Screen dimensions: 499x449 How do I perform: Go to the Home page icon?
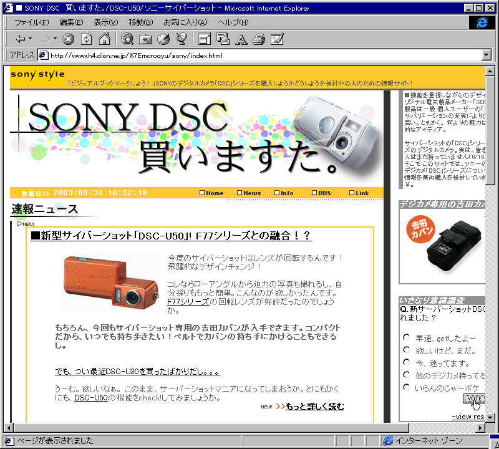(x=104, y=39)
